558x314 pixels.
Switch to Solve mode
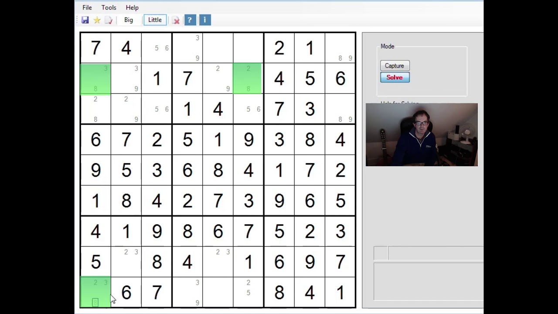[x=395, y=77]
